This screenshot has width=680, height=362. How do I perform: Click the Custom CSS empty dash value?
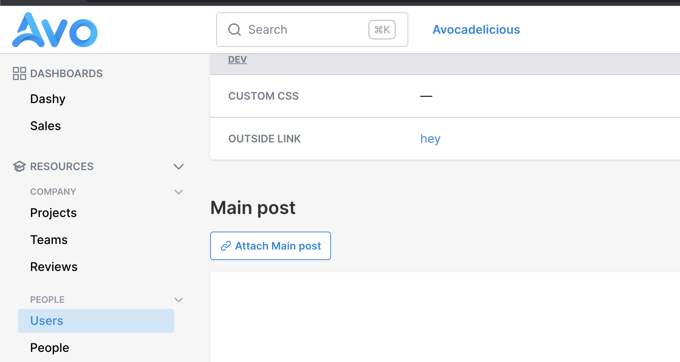tap(426, 96)
